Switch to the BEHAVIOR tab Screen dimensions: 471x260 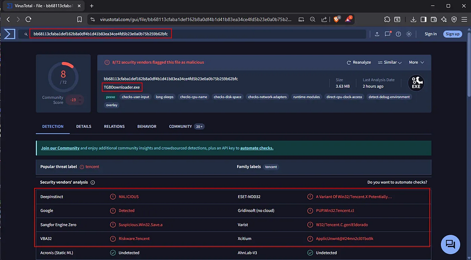147,127
